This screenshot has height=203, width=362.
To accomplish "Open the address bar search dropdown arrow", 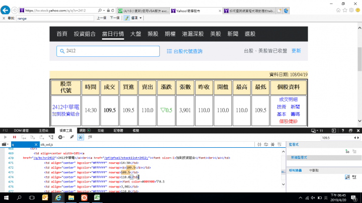I will [104, 11].
